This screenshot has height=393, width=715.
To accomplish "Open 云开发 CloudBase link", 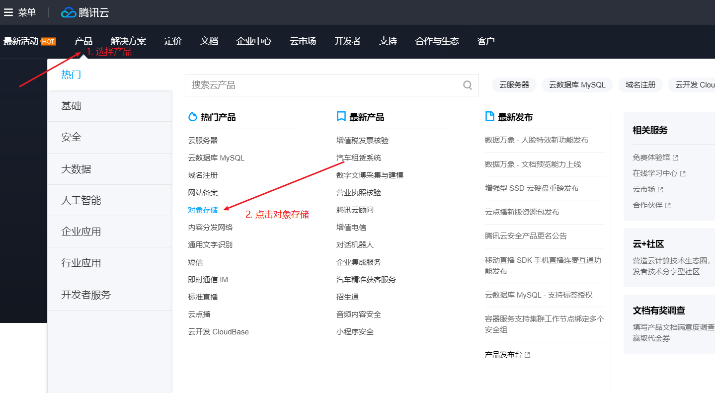I will (218, 332).
